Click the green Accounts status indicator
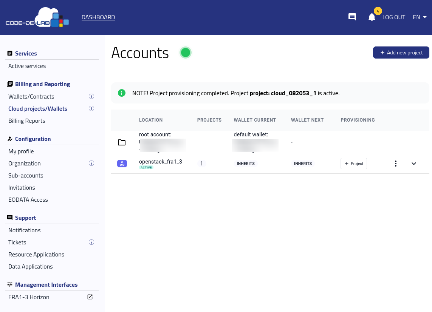This screenshot has height=312, width=432. 186,53
